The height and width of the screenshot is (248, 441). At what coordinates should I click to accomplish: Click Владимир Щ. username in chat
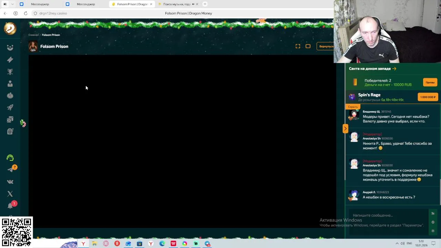tap(371, 112)
